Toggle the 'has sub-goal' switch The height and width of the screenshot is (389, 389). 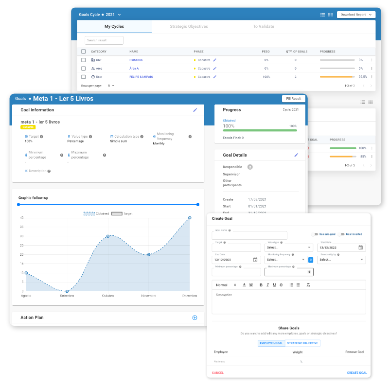(x=315, y=234)
